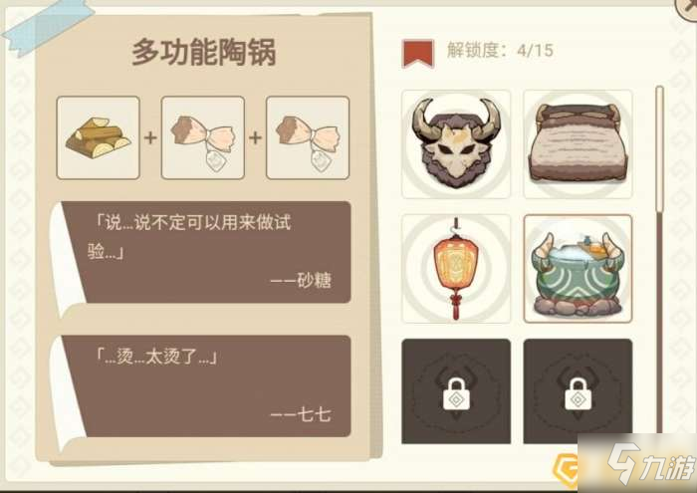
Task: Click the red bookmark flag icon
Action: coord(418,54)
